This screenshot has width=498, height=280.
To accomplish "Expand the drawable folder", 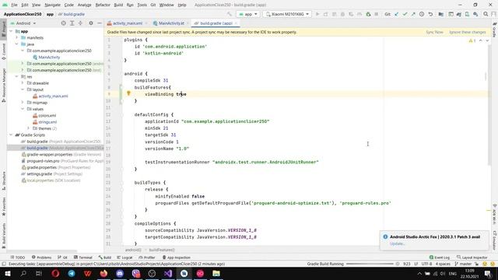I will click(x=23, y=83).
